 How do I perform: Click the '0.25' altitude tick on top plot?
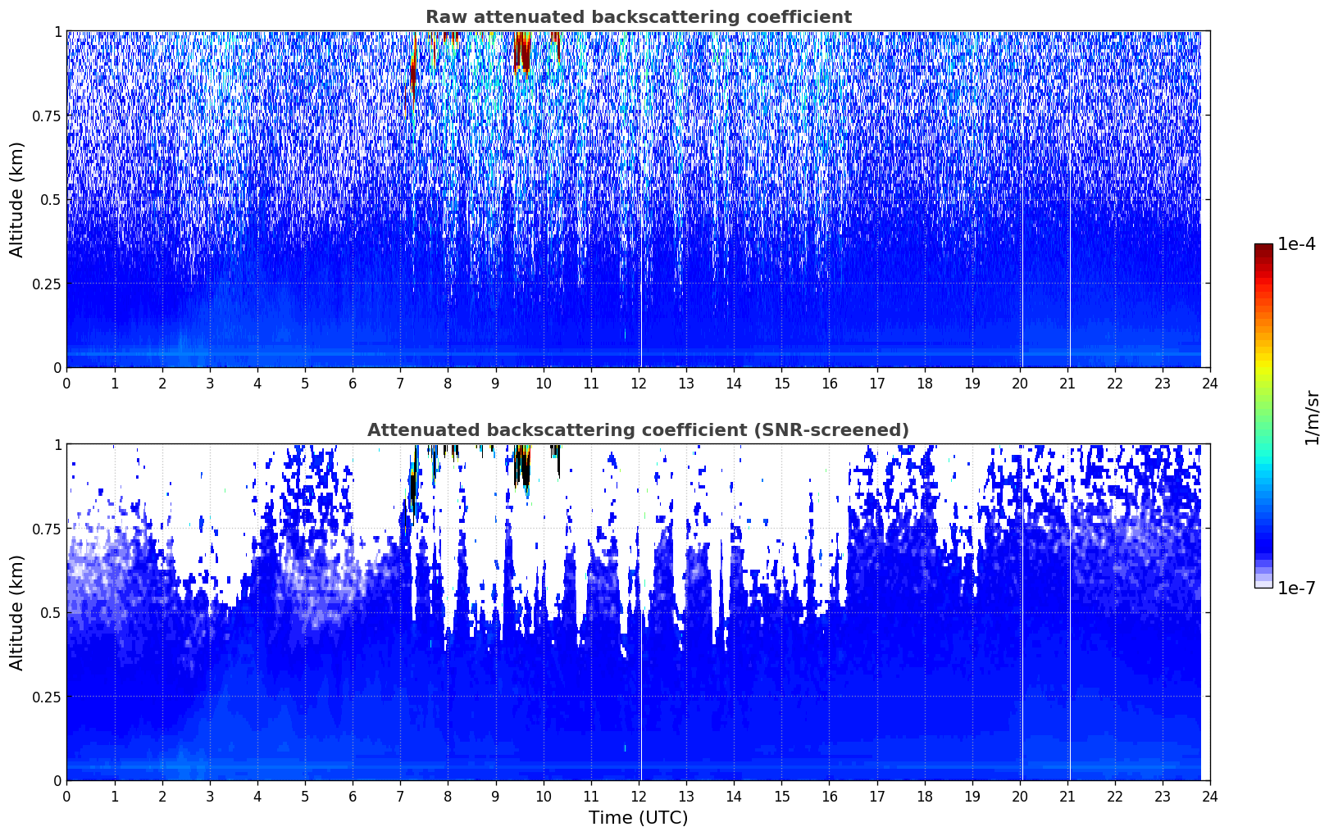[x=47, y=284]
